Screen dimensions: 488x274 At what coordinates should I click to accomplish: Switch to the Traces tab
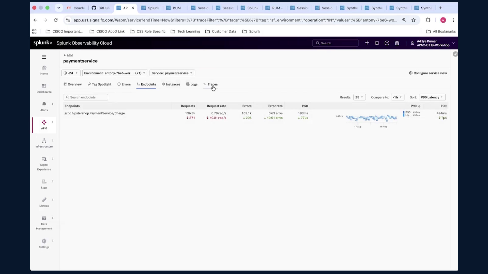(210, 84)
